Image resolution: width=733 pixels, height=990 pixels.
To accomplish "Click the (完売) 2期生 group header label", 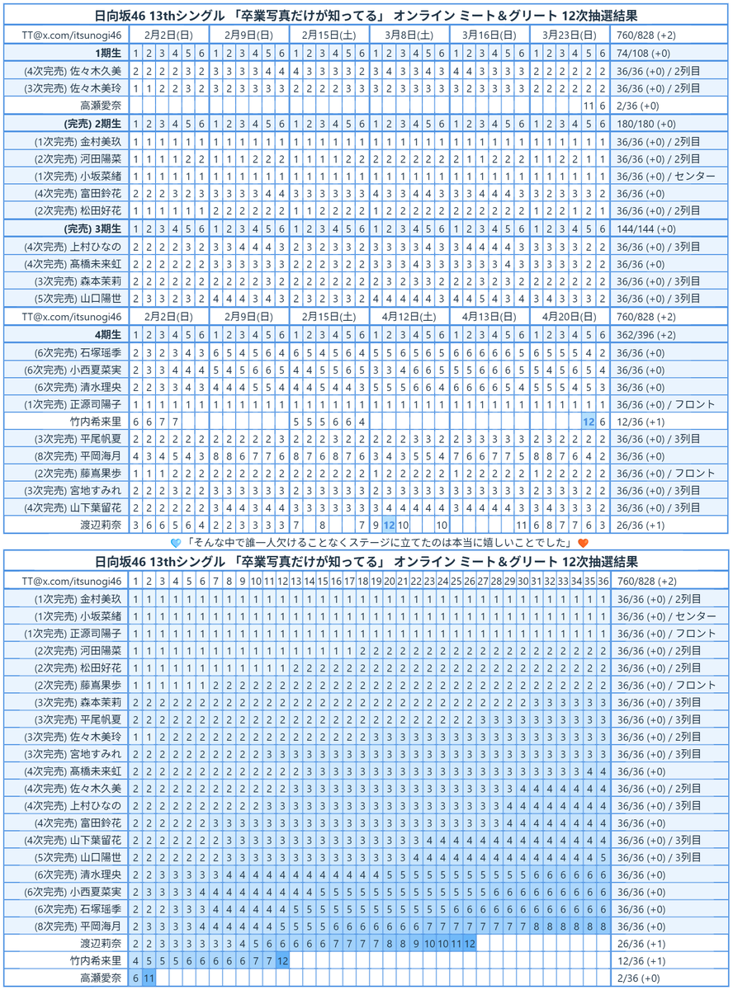I will coord(92,124).
